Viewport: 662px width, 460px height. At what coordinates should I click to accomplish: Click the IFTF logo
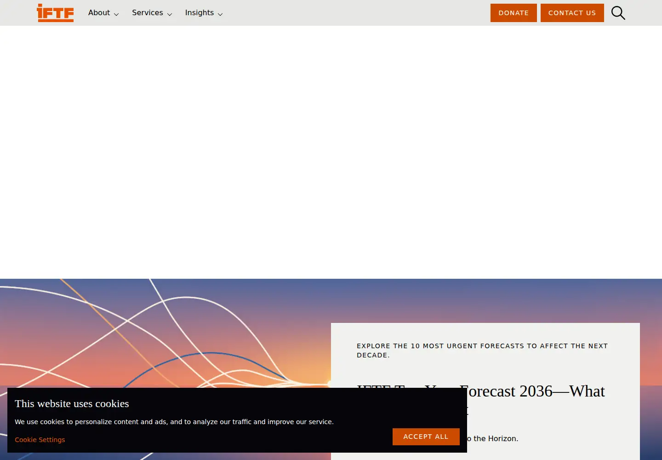point(55,13)
